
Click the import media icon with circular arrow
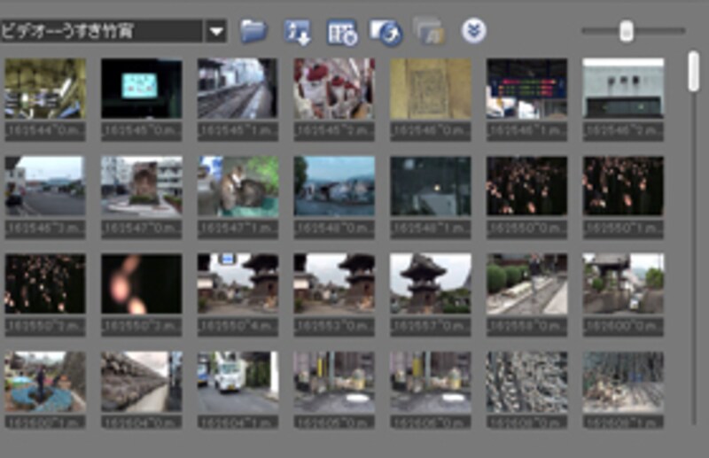tap(386, 31)
